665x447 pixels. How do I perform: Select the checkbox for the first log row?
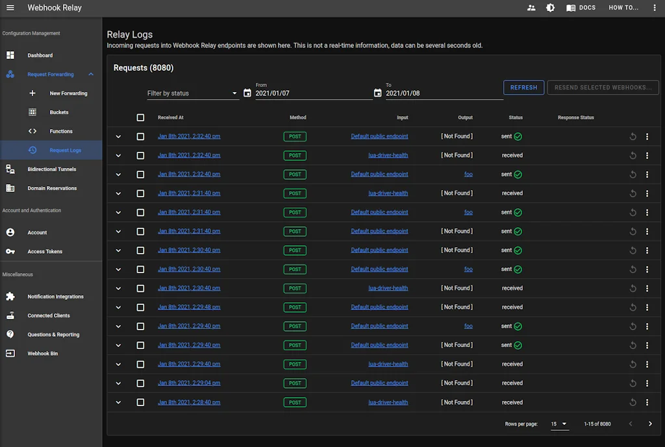pyautogui.click(x=140, y=136)
